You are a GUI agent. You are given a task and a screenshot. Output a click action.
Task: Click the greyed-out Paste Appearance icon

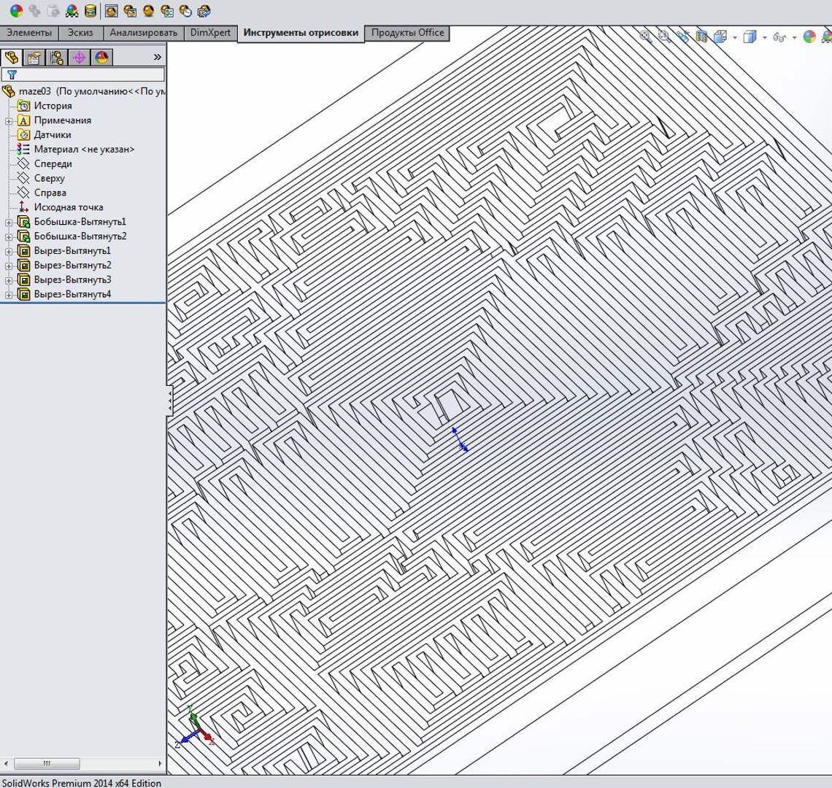(x=53, y=10)
